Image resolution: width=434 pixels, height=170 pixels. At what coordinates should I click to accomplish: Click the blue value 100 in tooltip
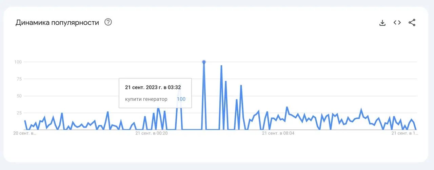pyautogui.click(x=181, y=99)
